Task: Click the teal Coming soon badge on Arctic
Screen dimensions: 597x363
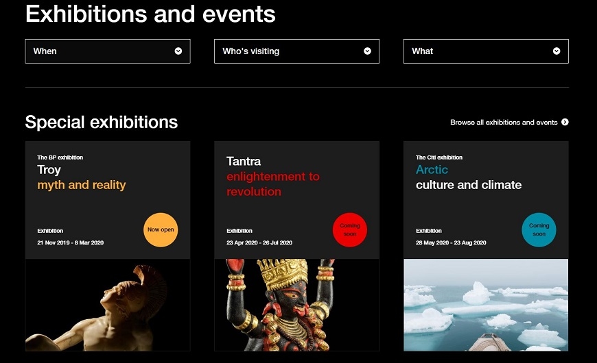Action: tap(539, 230)
